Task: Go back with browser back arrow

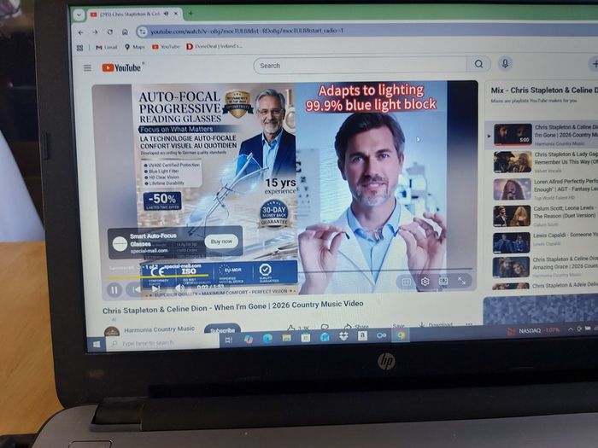Action: (81, 32)
